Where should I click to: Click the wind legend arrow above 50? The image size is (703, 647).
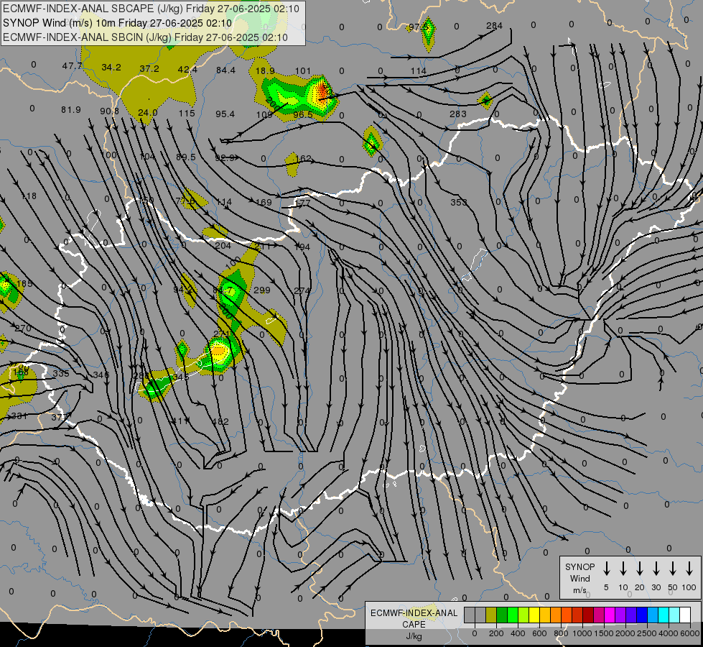click(673, 568)
